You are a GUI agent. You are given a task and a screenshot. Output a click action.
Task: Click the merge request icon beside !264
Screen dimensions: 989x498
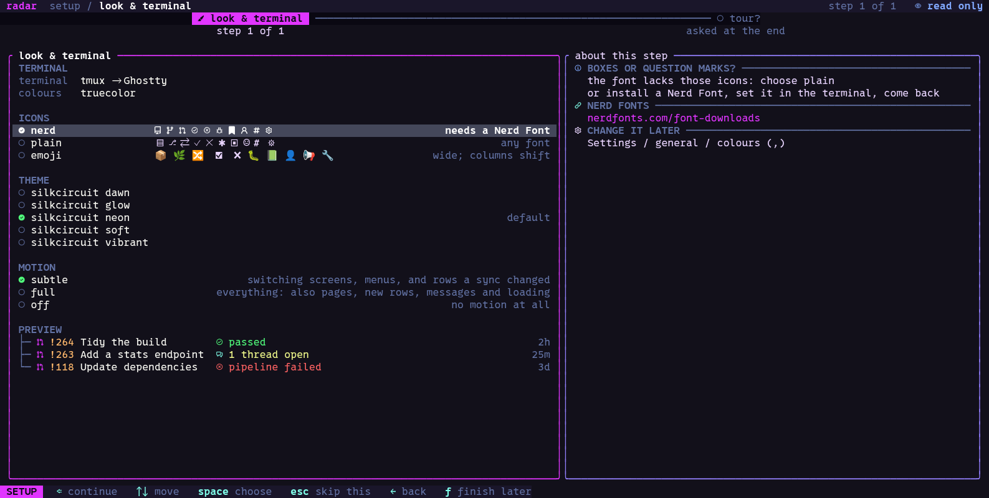40,342
